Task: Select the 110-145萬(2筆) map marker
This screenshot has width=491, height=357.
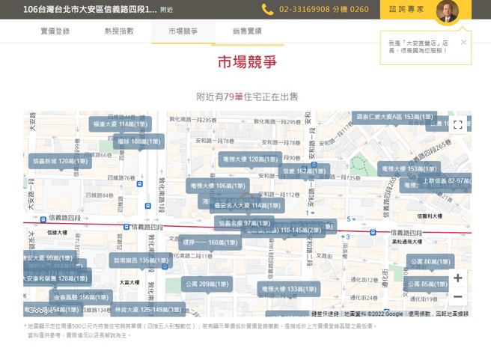Action: tap(284, 231)
